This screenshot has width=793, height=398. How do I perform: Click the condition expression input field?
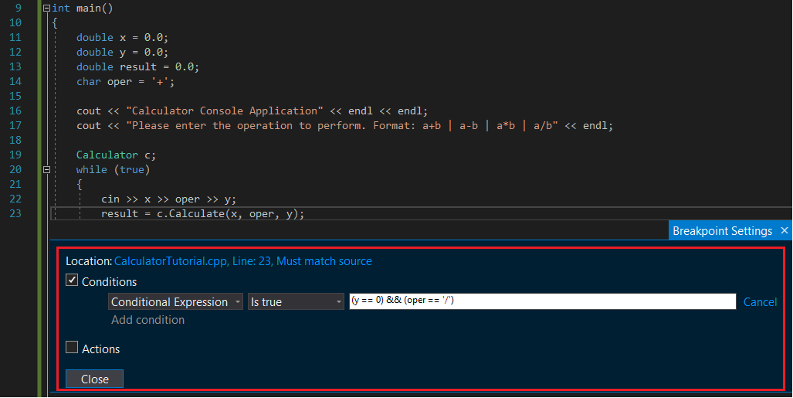[x=543, y=301]
